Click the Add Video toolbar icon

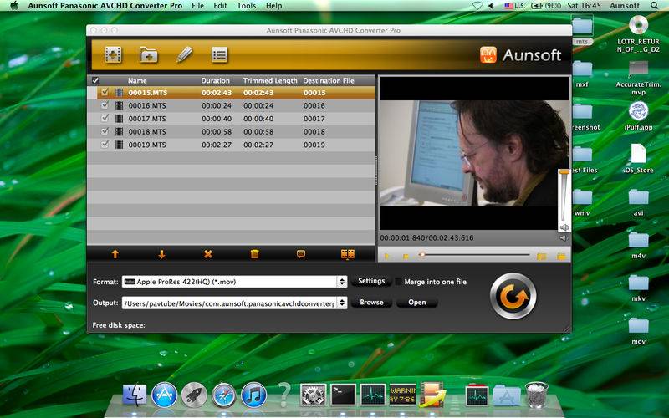click(114, 55)
